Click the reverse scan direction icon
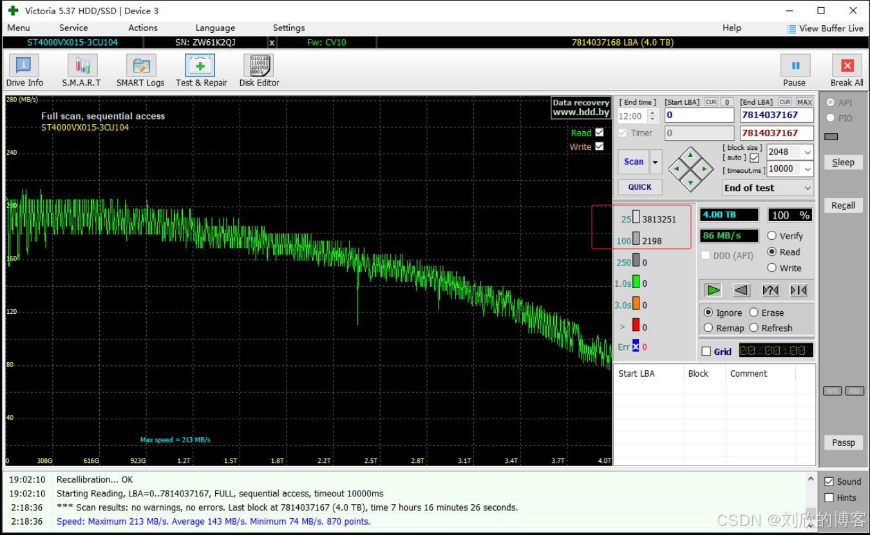This screenshot has height=535, width=870. [x=741, y=290]
